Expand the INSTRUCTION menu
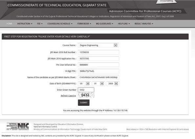Viewport: 195px width, 139px height. (x=25, y=24)
